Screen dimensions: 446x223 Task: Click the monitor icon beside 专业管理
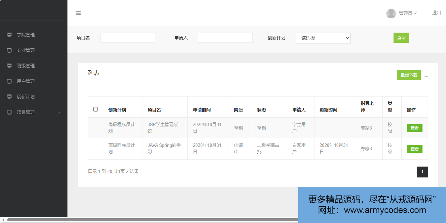[9, 50]
